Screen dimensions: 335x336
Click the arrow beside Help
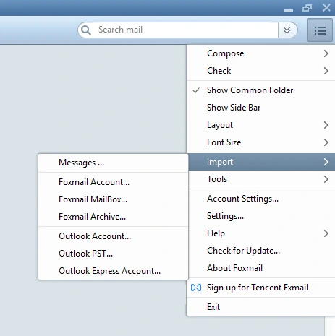pyautogui.click(x=326, y=233)
